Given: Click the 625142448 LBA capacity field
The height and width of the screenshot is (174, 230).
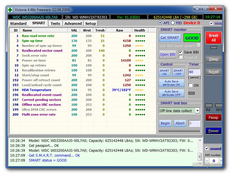Looking at the screenshot, I should pos(176,17).
